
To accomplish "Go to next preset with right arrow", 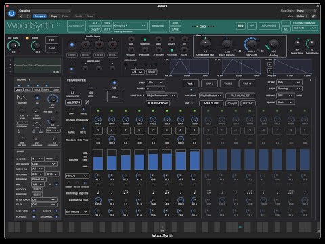I will tap(28, 16).
